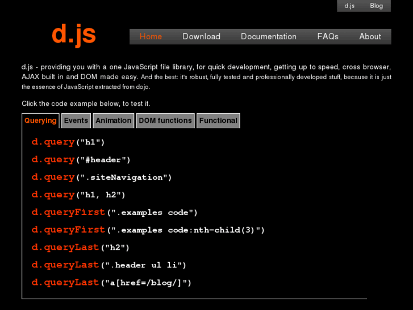Run d.queryLast(".header ul li") example
Screen dimensions: 413x310
pyautogui.click(x=109, y=265)
